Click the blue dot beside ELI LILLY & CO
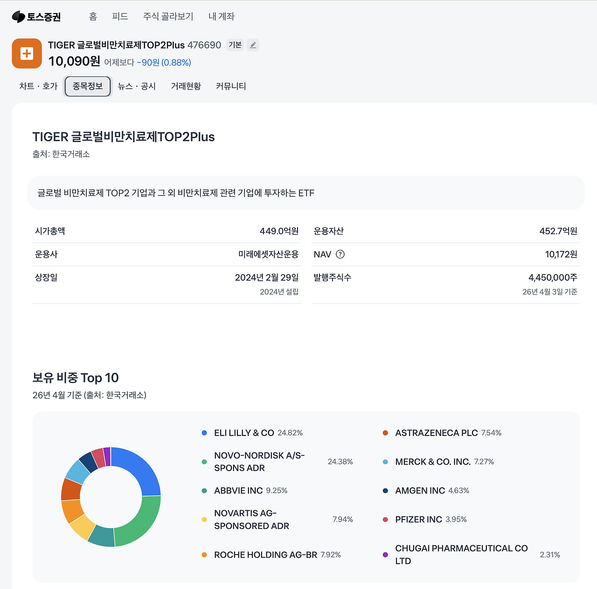 point(204,433)
